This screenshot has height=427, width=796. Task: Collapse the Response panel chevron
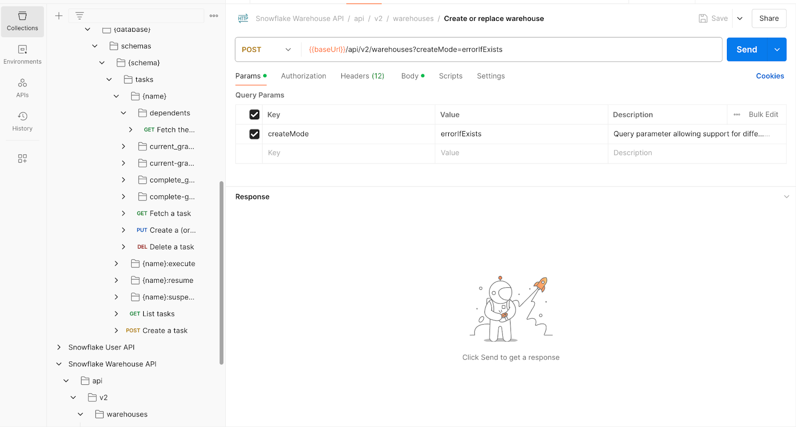(x=787, y=197)
